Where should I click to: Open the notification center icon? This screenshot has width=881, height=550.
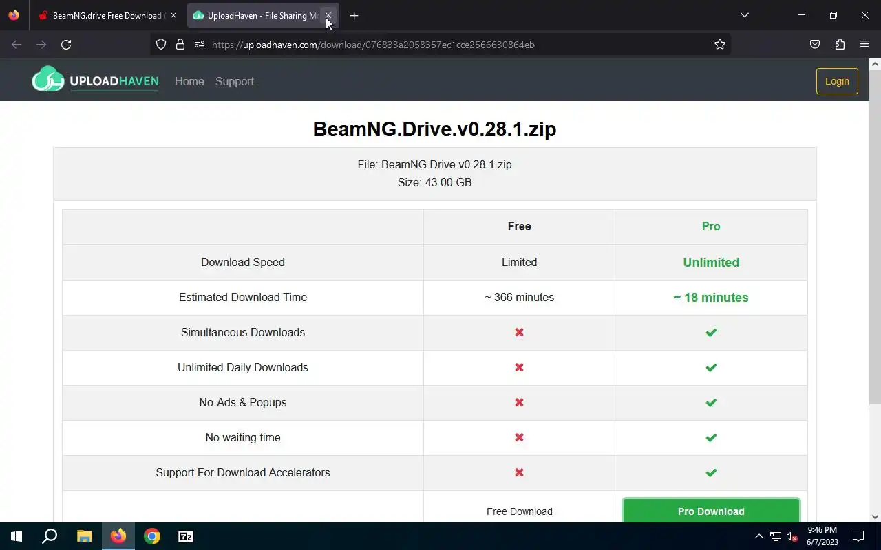click(x=858, y=536)
